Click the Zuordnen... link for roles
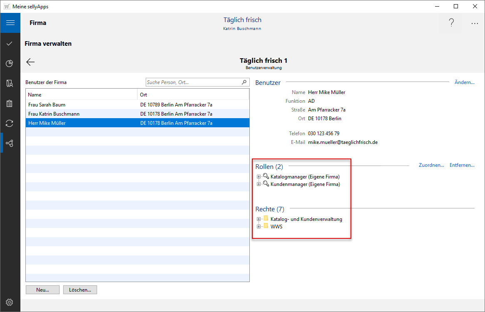Viewport: 485px width, 312px height. 431,165
